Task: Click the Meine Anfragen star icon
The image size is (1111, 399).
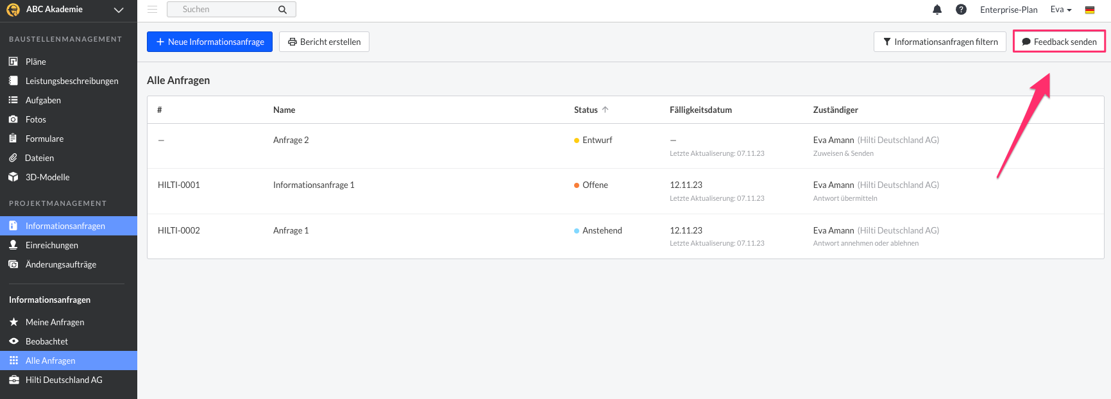Action: click(x=13, y=322)
